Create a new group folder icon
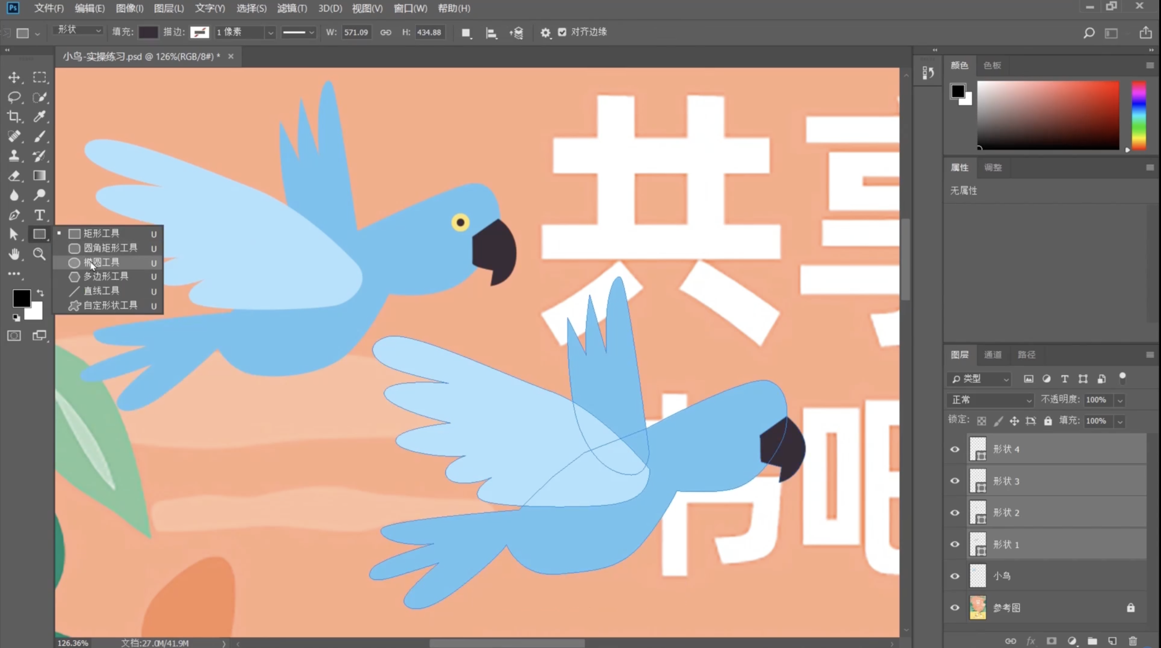This screenshot has width=1161, height=648. pyautogui.click(x=1092, y=641)
